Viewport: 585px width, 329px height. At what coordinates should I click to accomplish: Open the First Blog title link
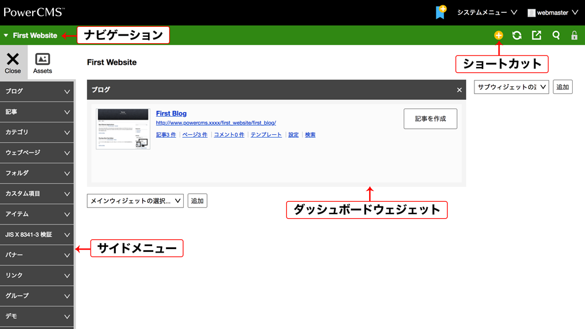[x=171, y=114]
